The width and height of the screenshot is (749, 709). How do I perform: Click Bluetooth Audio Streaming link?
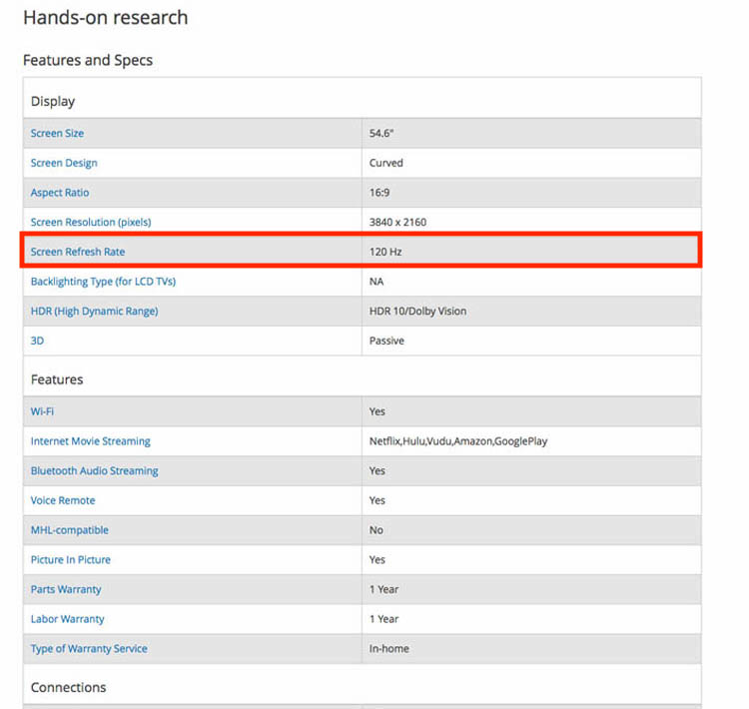94,470
